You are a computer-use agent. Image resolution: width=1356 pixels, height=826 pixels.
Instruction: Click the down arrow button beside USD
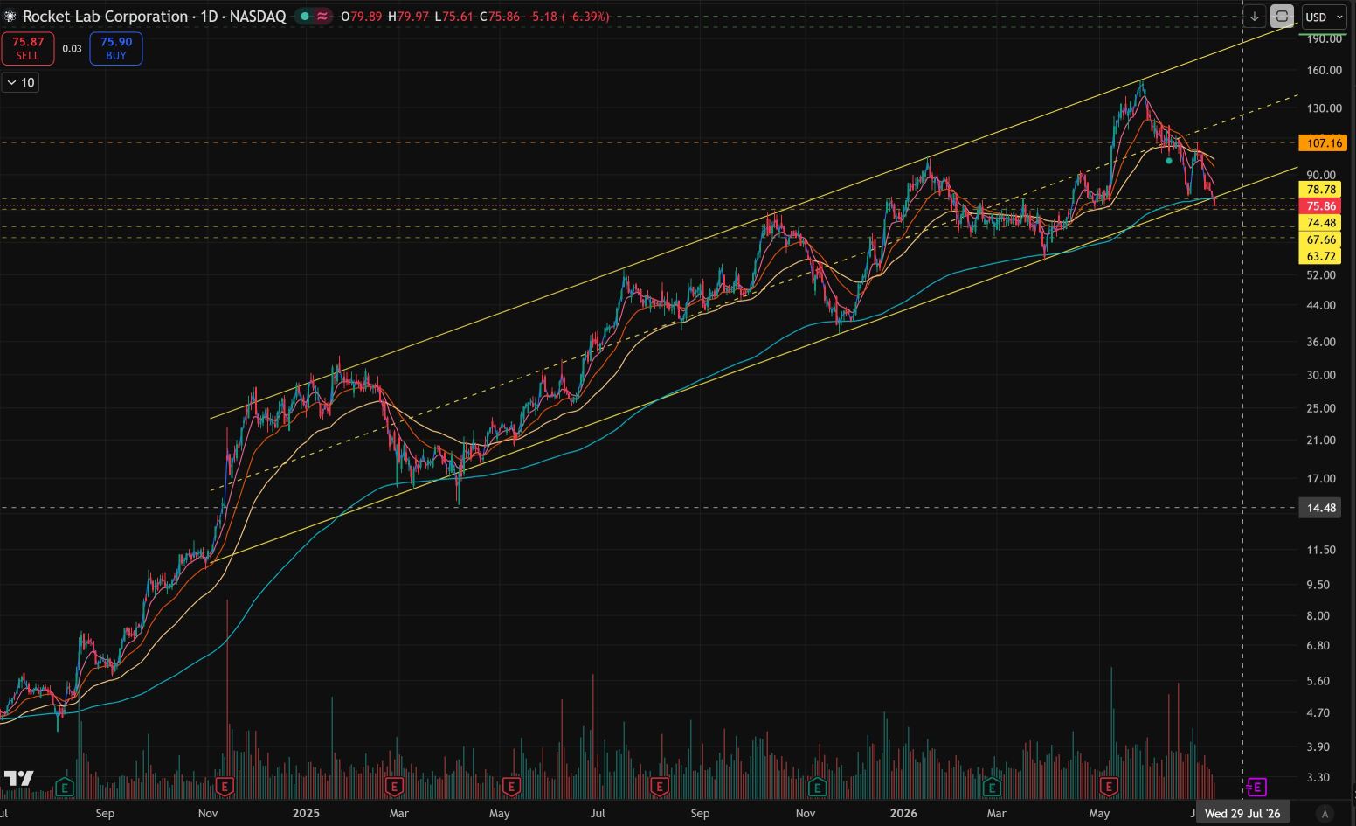click(1255, 17)
